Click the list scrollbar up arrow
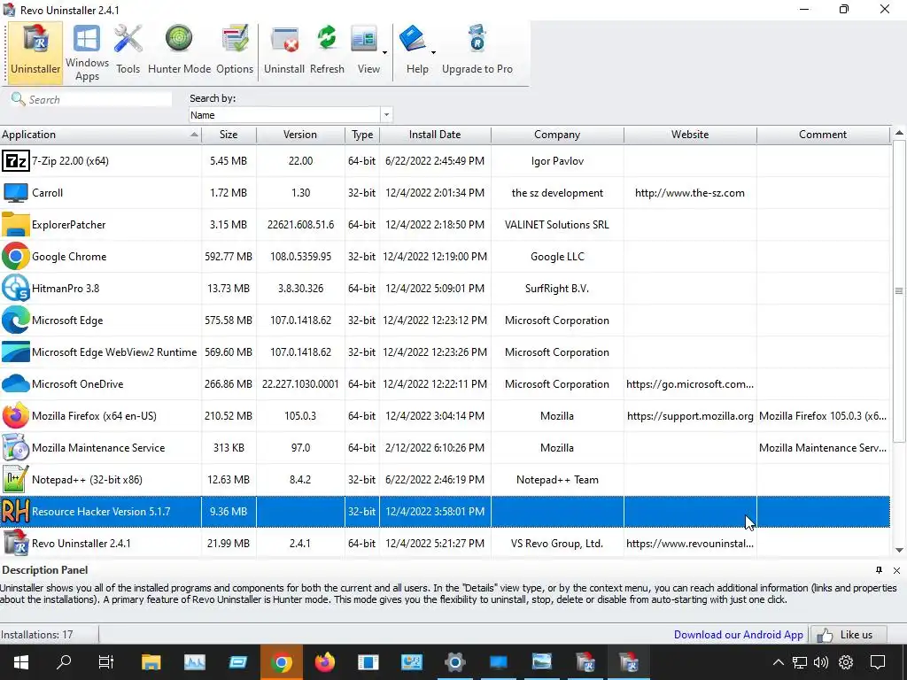907x680 pixels. (899, 133)
